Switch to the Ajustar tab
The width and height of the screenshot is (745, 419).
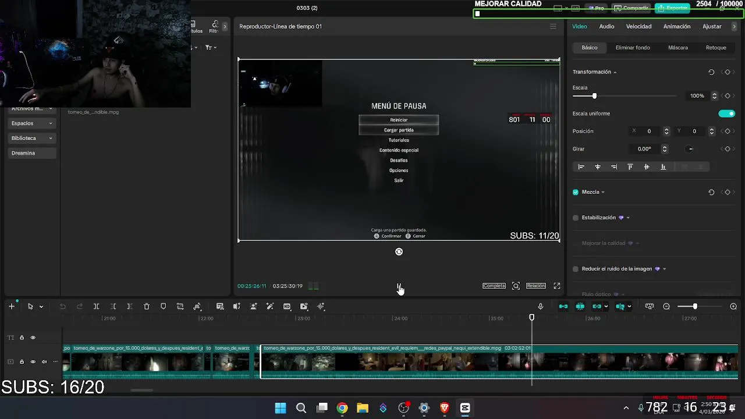tap(712, 26)
